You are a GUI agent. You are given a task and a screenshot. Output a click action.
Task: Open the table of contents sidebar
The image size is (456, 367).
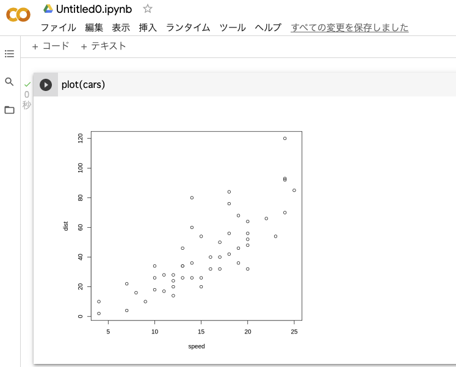click(9, 54)
